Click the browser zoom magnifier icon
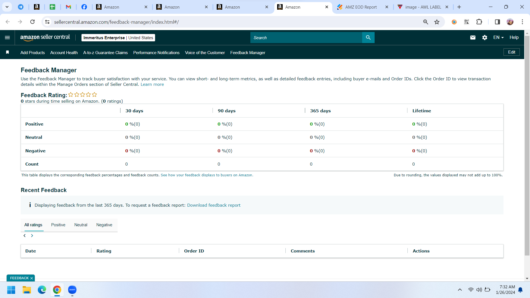This screenshot has height=298, width=530. (x=426, y=22)
